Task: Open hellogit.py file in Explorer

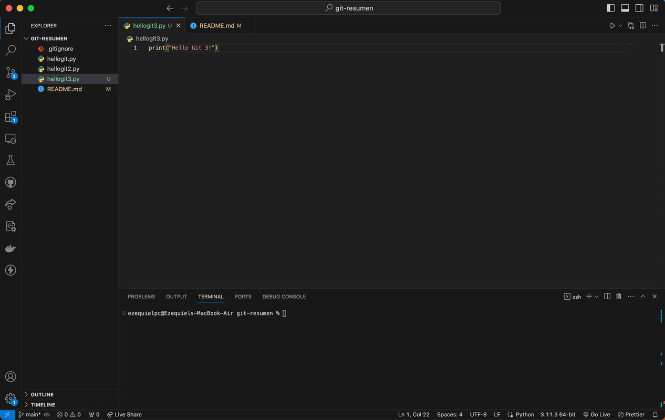Action: point(70,59)
